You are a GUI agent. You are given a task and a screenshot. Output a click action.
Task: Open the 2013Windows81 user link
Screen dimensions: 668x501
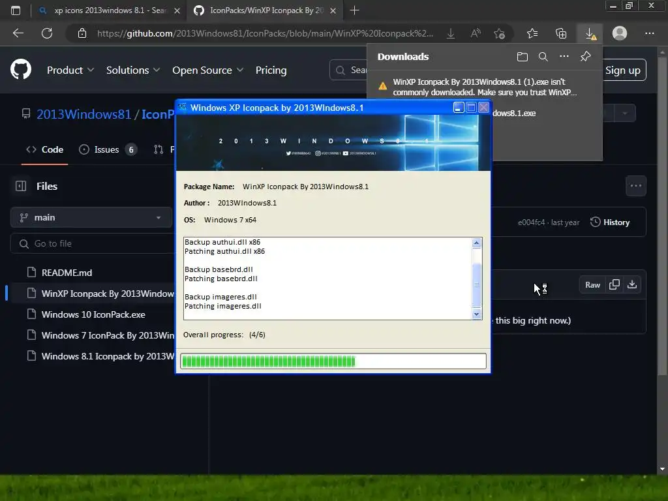(x=83, y=114)
